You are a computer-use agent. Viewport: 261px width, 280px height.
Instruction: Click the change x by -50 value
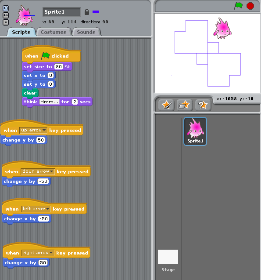[x=44, y=218]
